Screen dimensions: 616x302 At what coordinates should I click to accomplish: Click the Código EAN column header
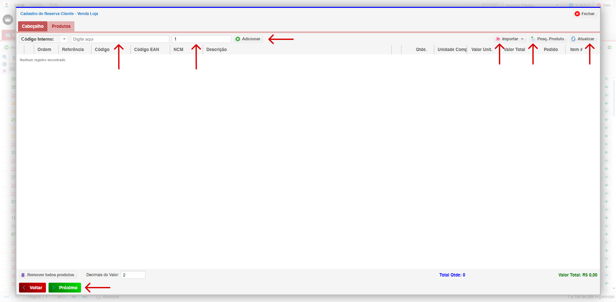147,49
